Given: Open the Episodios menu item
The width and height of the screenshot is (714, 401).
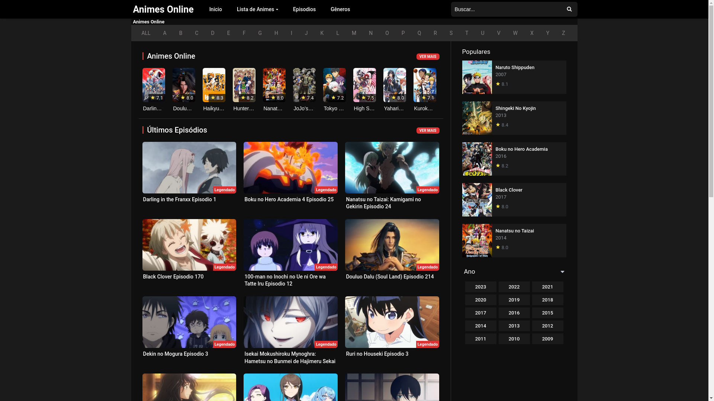Looking at the screenshot, I should (304, 9).
